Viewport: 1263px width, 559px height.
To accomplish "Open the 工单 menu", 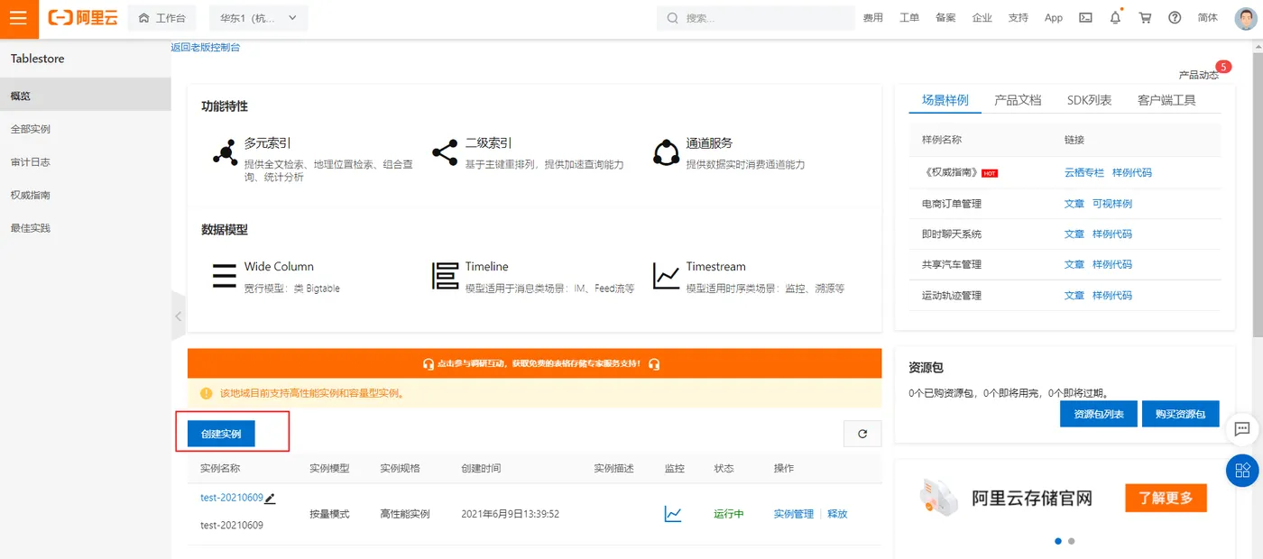I will (x=909, y=18).
